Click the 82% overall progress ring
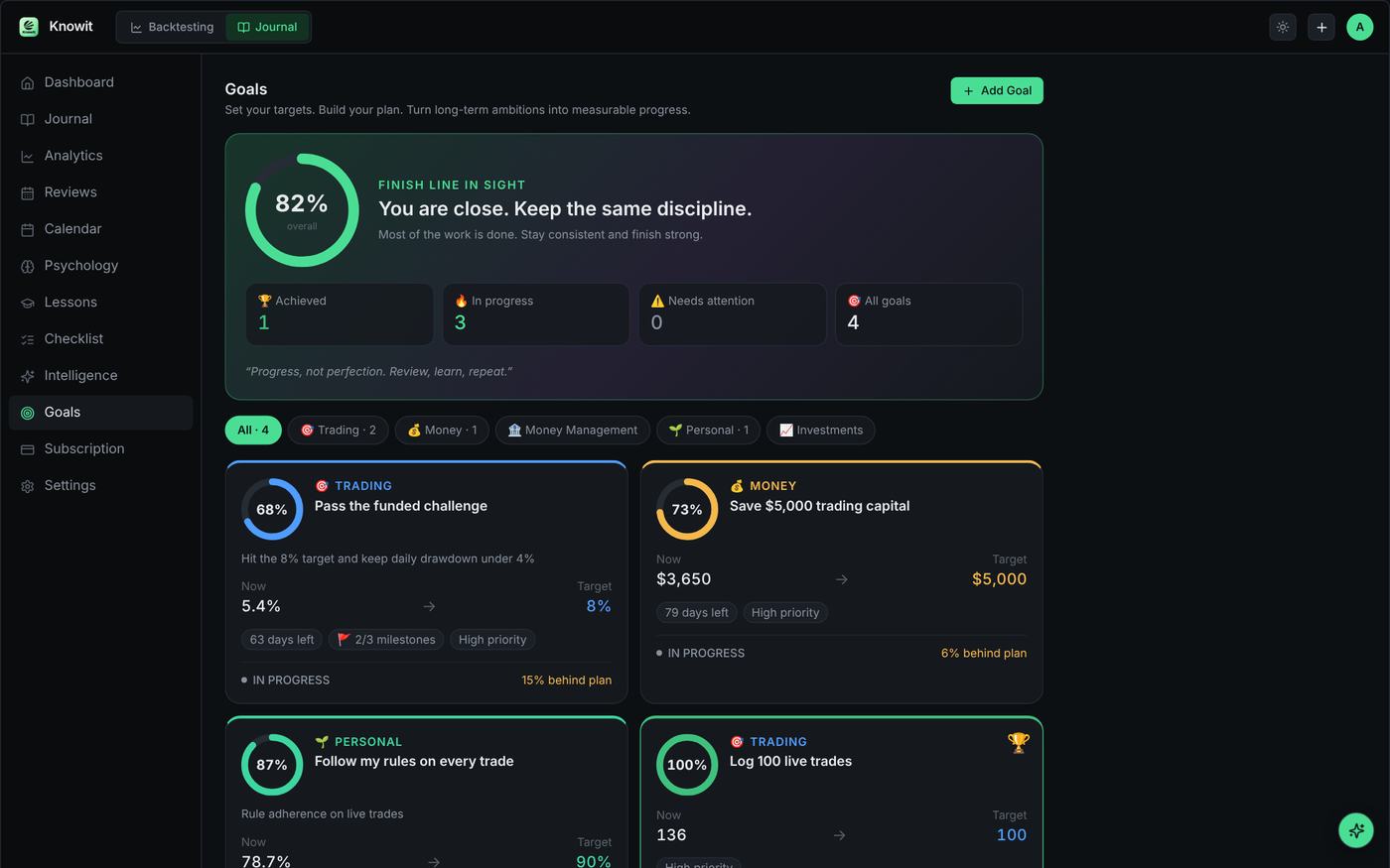Viewport: 1390px width, 868px height. (x=302, y=210)
